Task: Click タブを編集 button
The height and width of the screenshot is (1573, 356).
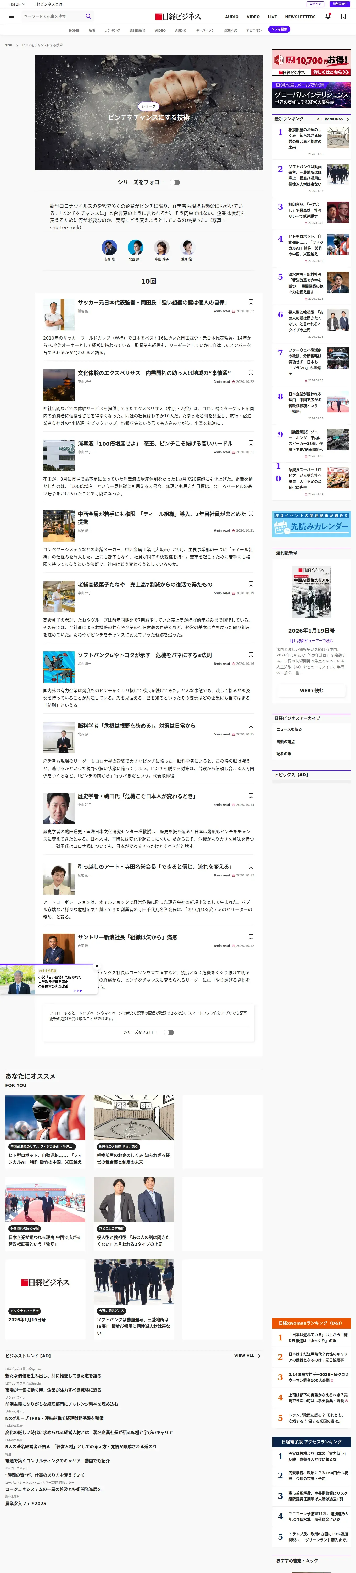Action: click(279, 29)
